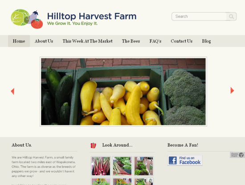Open the Facebook logo badge

[x=185, y=160]
